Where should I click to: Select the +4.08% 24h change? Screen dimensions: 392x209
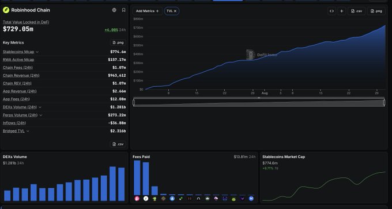(x=111, y=30)
